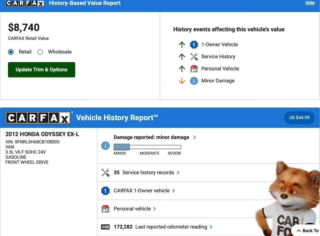
Task: Click CARFAX logo in Vehicle History Report header
Action: 38,118
